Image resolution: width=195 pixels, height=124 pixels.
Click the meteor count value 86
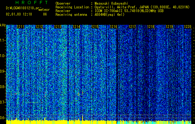click(x=45, y=14)
